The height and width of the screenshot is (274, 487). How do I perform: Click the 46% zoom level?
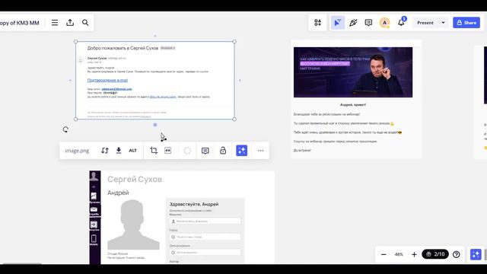pyautogui.click(x=399, y=254)
